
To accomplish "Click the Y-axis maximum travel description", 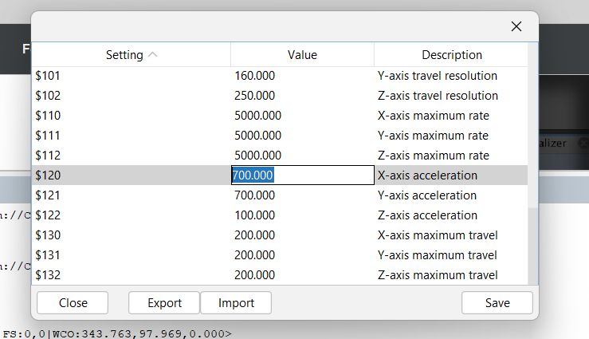I will (x=438, y=254).
